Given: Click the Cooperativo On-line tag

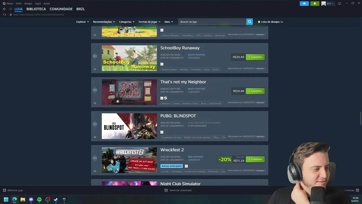Looking at the screenshot, I should (171, 137).
